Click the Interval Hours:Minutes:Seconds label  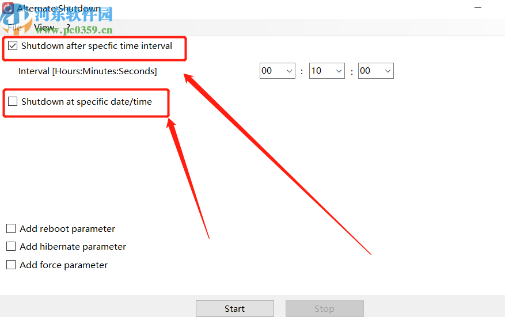pyautogui.click(x=88, y=71)
